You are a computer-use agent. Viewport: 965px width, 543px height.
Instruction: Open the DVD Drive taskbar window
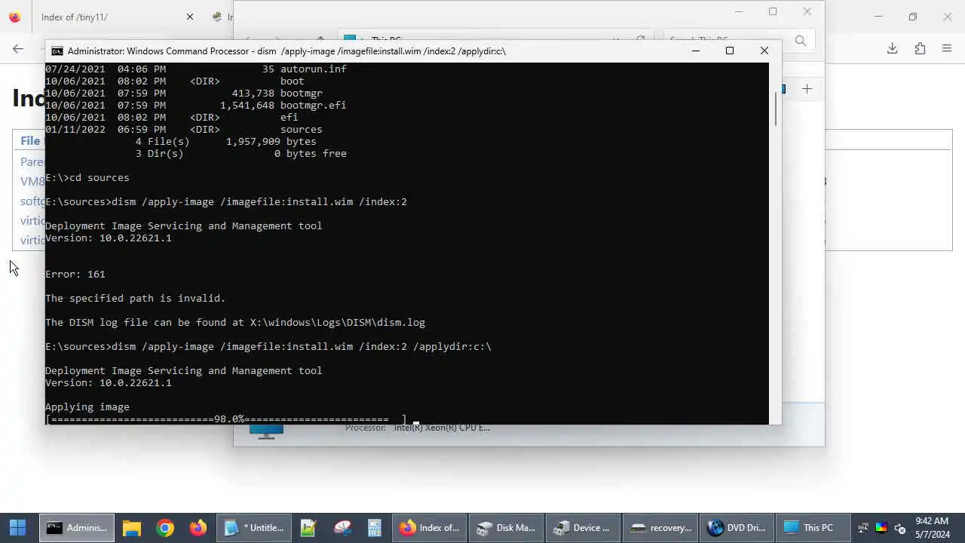pyautogui.click(x=737, y=528)
